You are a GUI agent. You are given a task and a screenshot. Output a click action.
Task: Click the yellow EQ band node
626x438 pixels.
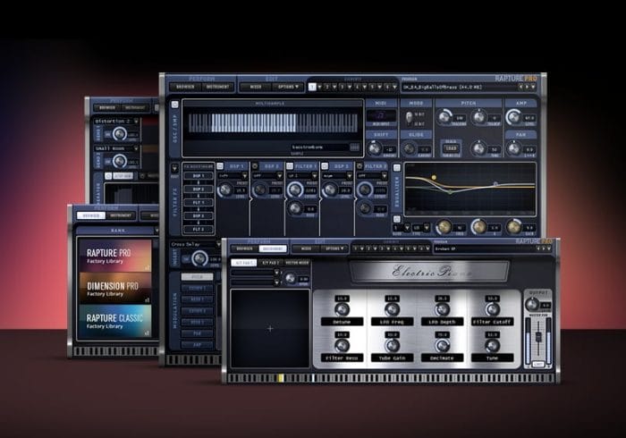434,177
